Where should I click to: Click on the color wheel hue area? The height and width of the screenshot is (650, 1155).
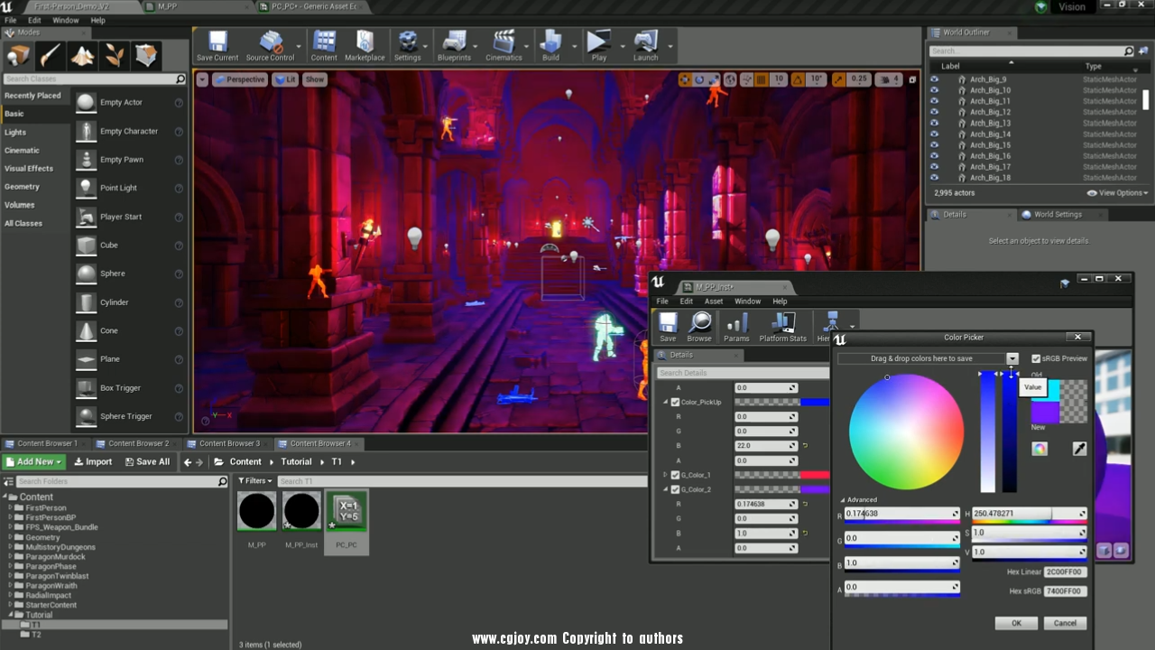pyautogui.click(x=906, y=432)
